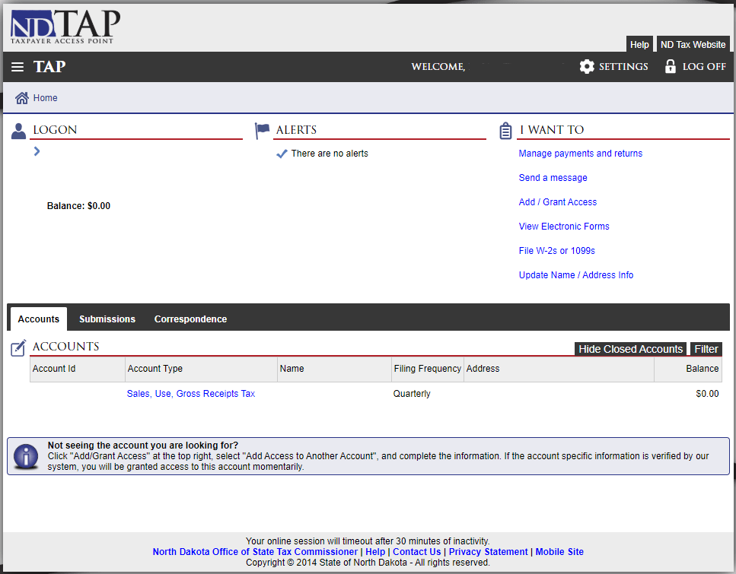Click the Alerts flag icon
Screen dimensions: 736x574
pos(262,131)
